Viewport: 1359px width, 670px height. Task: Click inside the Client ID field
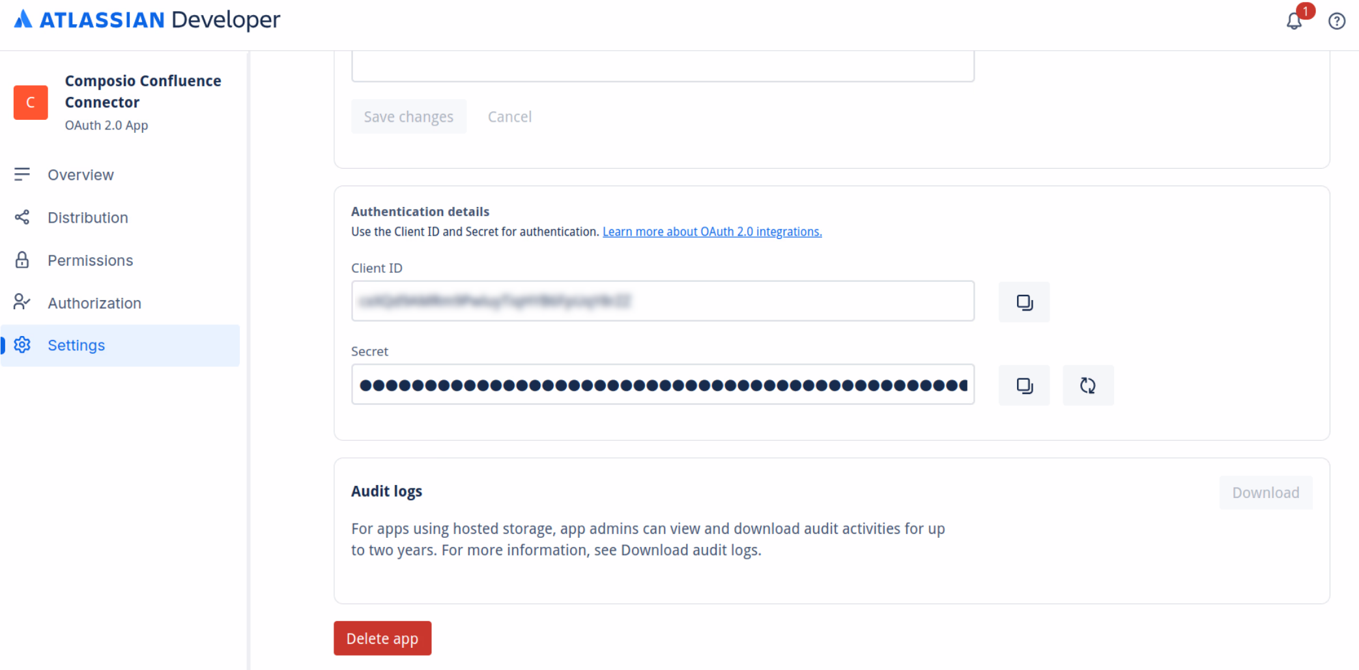(662, 301)
